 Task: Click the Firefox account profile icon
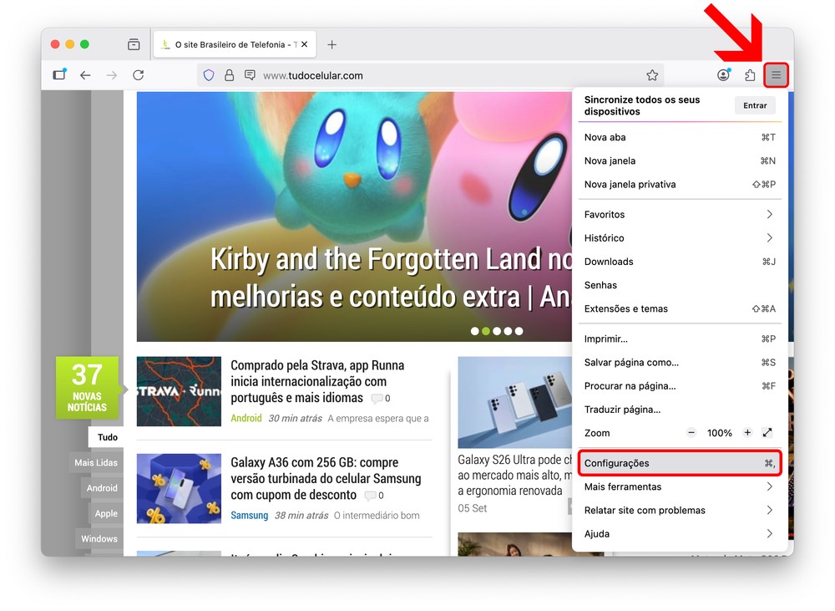(723, 75)
